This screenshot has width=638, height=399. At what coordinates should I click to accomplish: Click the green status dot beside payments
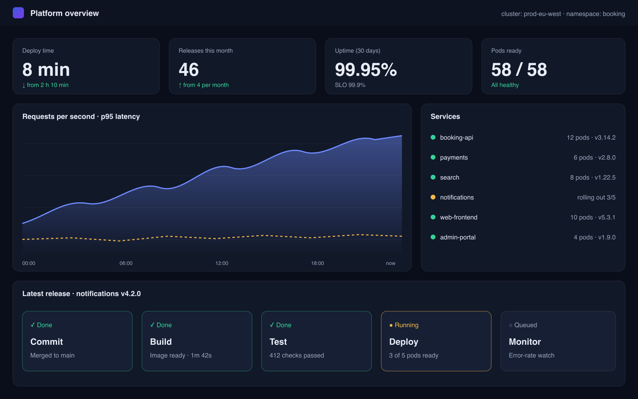coord(433,157)
